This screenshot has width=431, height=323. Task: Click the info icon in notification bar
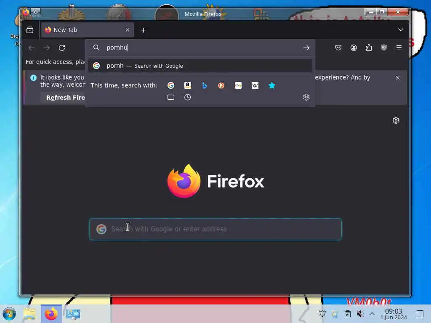tap(33, 78)
